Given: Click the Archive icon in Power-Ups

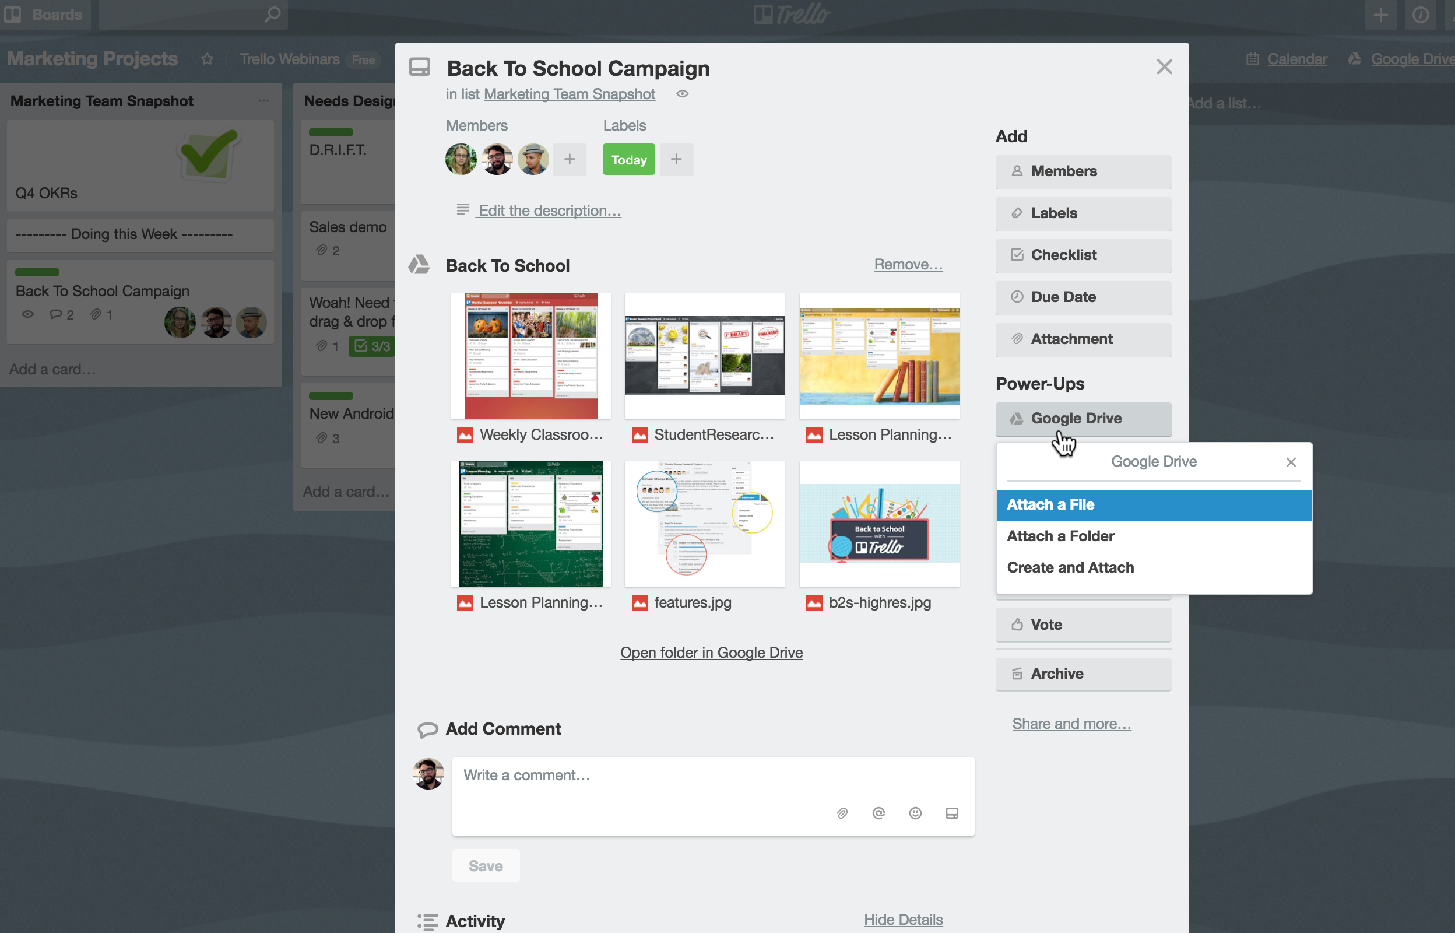Looking at the screenshot, I should point(1016,673).
